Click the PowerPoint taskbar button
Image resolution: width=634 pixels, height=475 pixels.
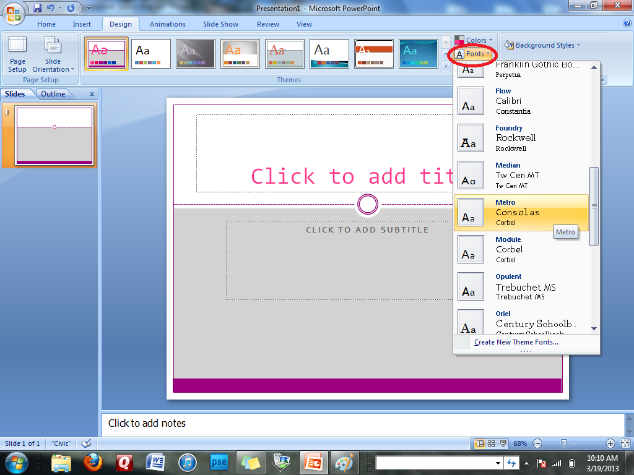pyautogui.click(x=313, y=463)
